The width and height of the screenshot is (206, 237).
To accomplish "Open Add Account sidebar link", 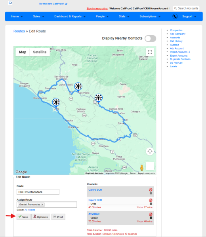I will tap(177, 48).
